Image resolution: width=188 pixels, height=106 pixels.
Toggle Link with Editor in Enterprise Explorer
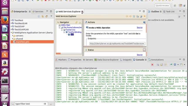(x=43, y=16)
